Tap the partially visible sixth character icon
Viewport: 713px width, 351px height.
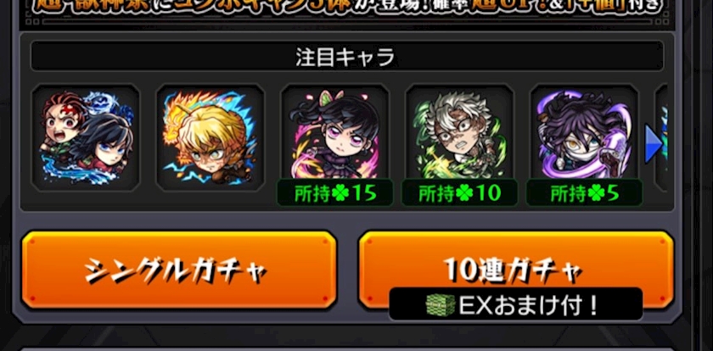click(661, 137)
